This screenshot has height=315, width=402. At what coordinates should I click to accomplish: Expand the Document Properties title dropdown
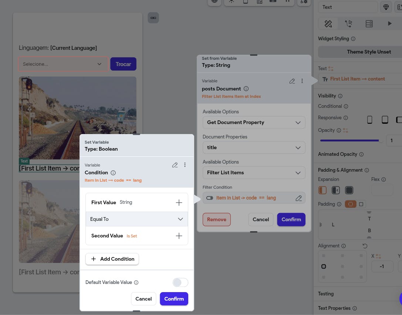[254, 147]
